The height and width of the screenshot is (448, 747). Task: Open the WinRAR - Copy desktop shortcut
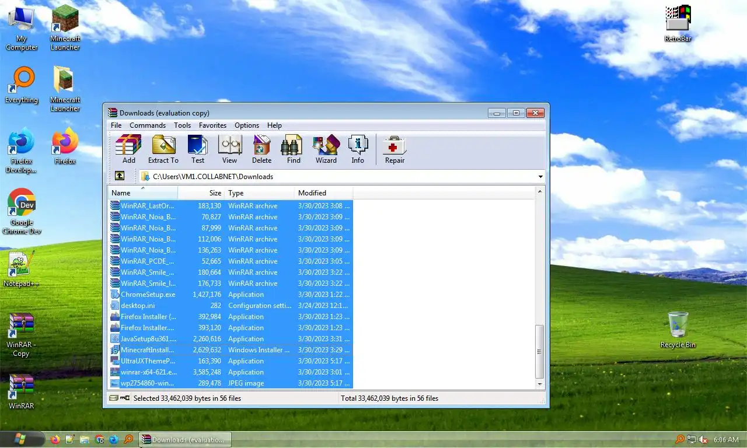[x=21, y=334]
